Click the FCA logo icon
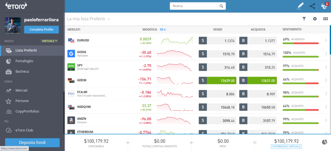Image resolution: width=331 pixels, height=151 pixels. [71, 94]
